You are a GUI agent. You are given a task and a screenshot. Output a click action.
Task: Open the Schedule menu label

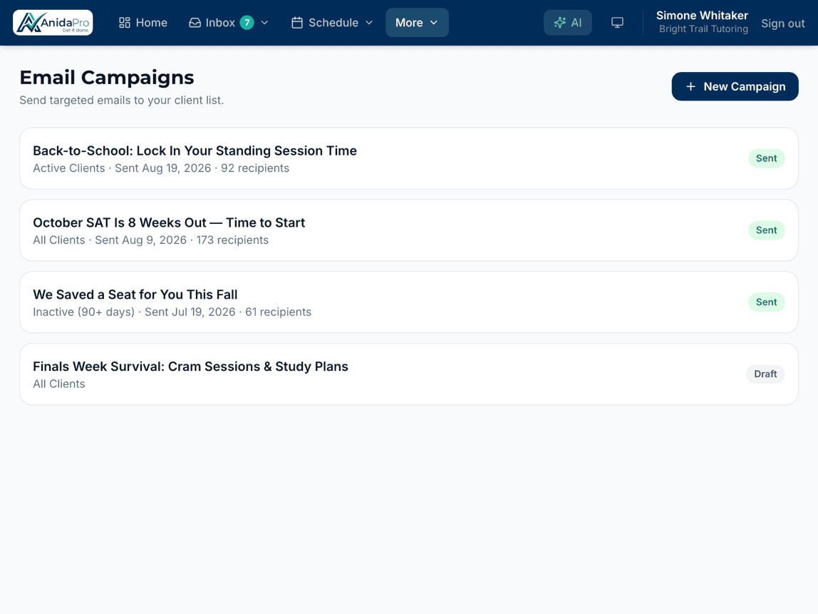(x=333, y=22)
